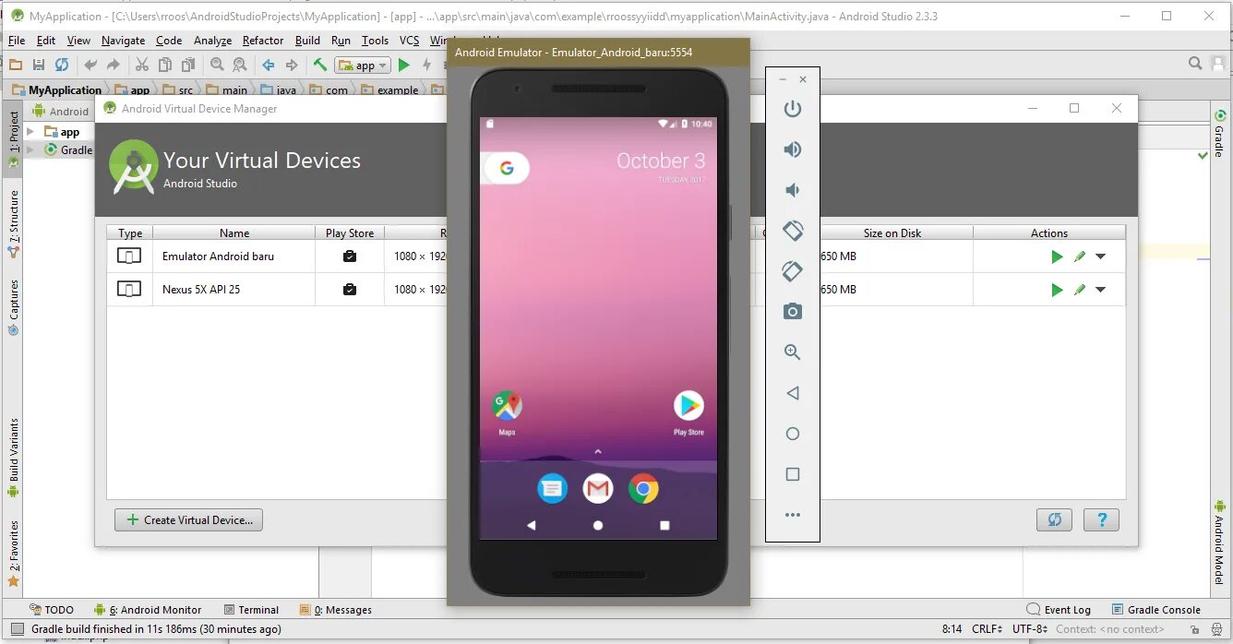Click Make Project hammer icon
Screen dimensions: 1233x644
point(319,65)
